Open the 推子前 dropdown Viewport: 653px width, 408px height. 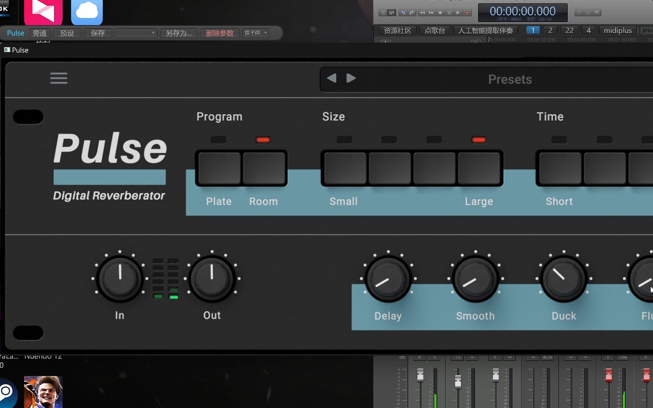256,33
